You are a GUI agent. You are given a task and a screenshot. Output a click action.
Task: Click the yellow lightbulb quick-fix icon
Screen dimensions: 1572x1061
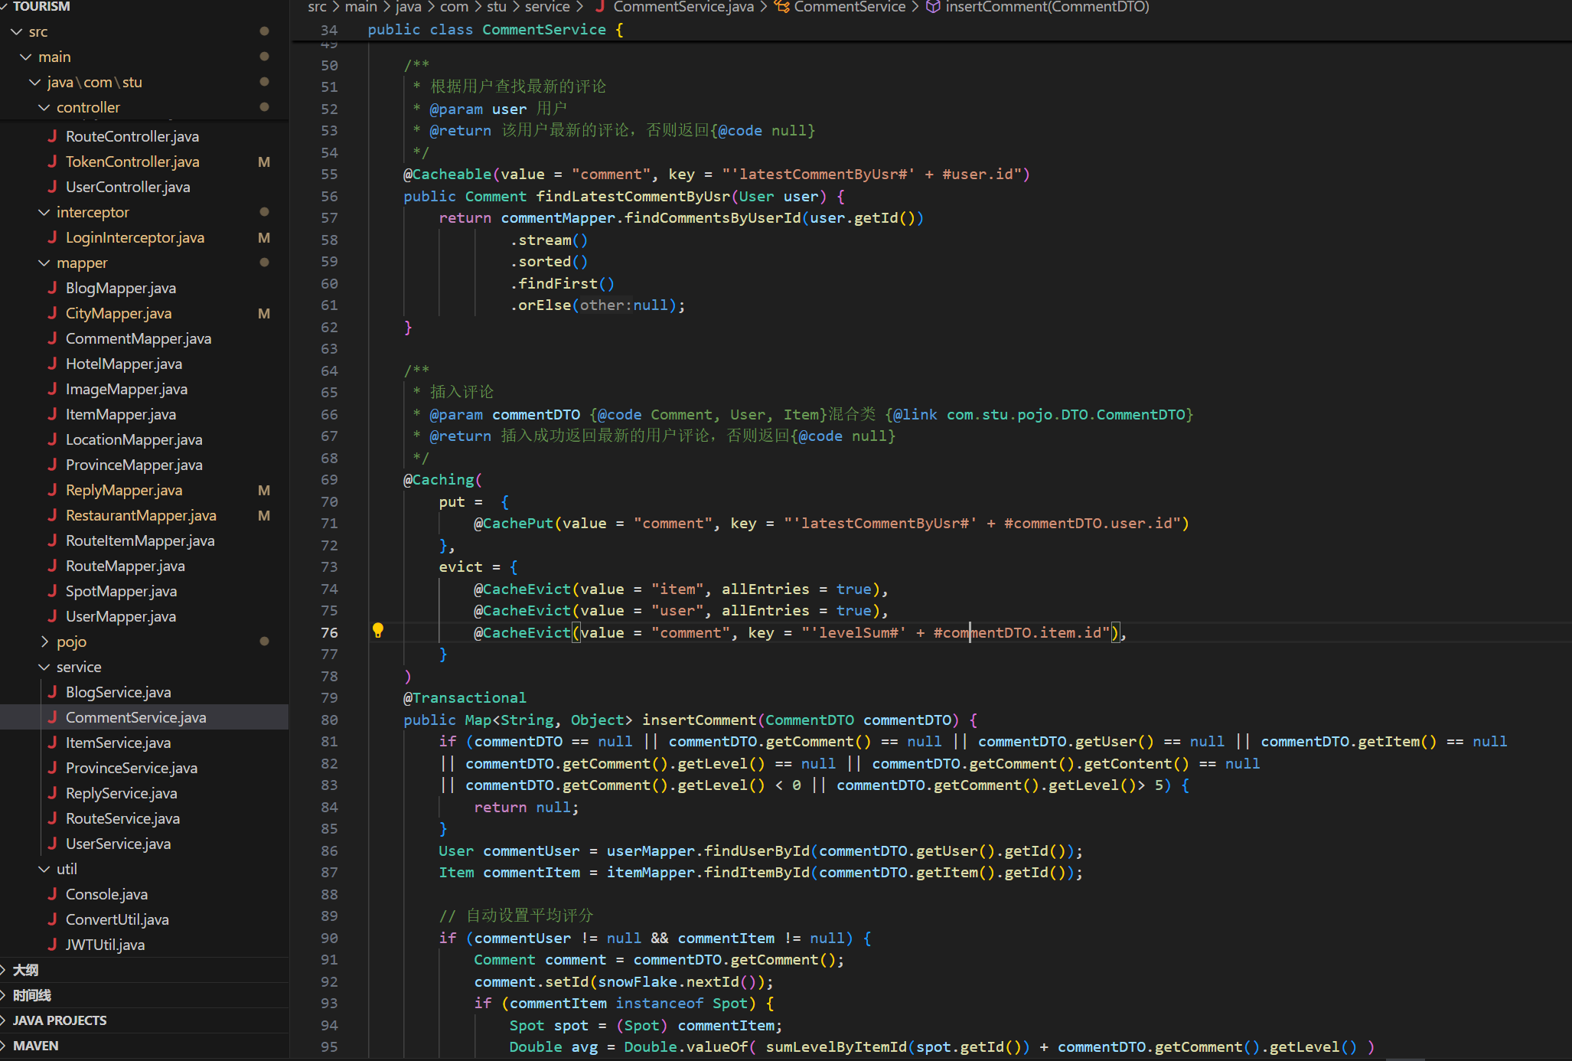point(377,630)
